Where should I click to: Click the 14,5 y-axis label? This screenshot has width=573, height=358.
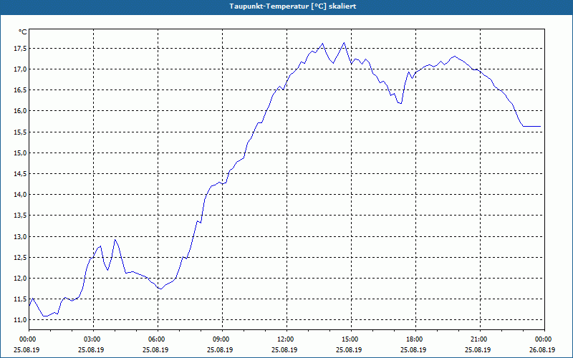tap(20, 174)
